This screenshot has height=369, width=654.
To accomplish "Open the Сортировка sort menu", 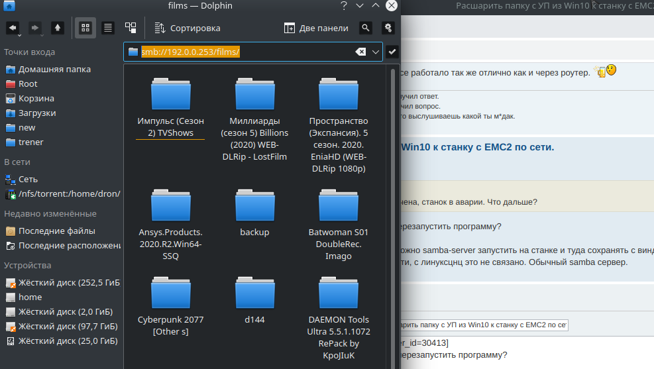I will pos(187,28).
